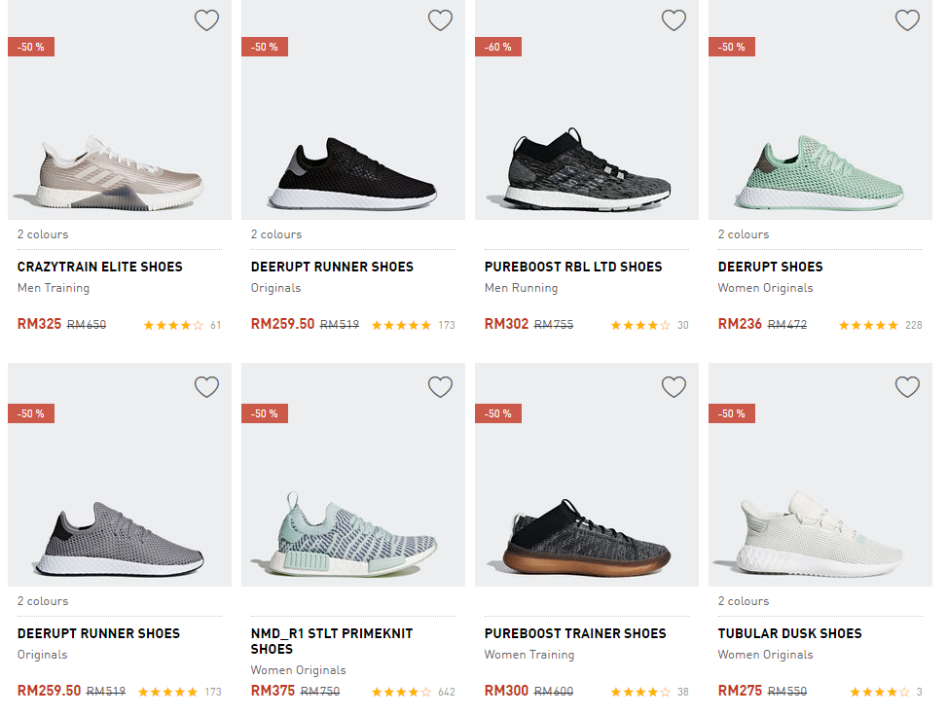Open the Crazytrain Elite Shoes title link
Image resolution: width=947 pixels, height=715 pixels.
pyautogui.click(x=100, y=267)
